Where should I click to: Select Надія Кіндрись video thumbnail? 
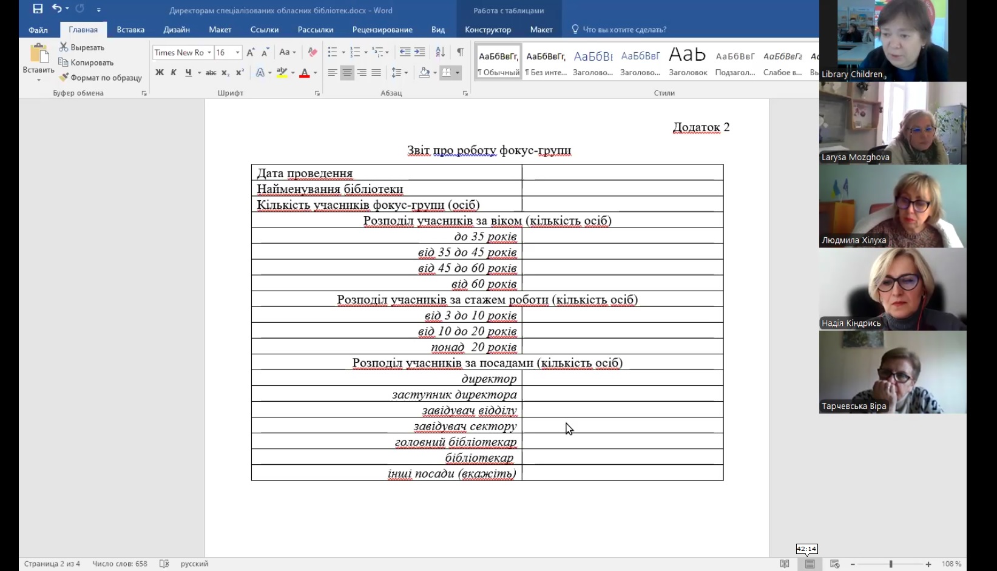[893, 289]
